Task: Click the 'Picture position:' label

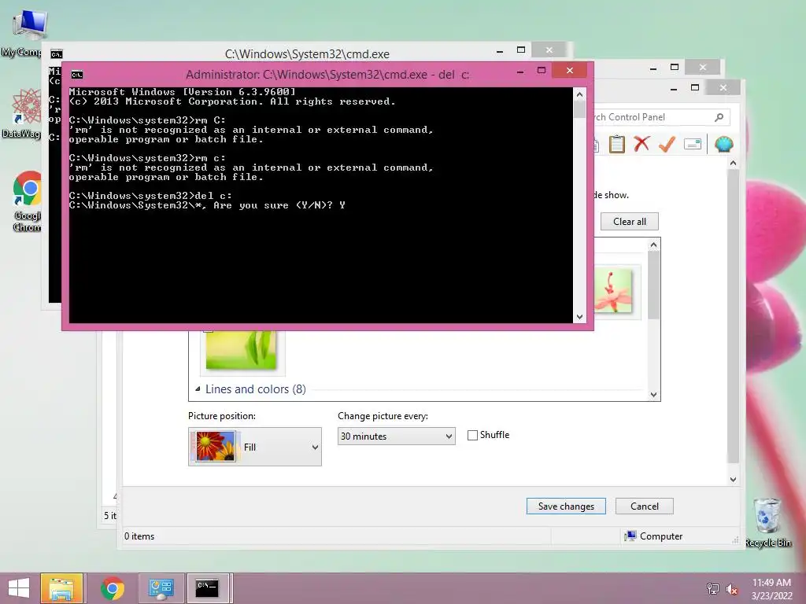Action: click(x=222, y=416)
